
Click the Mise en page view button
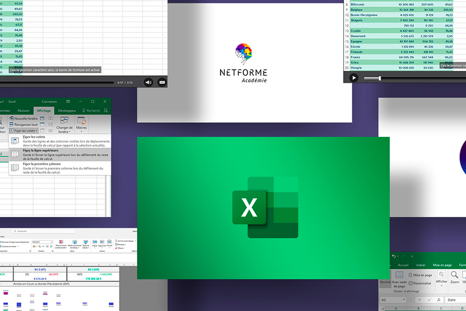420,275
